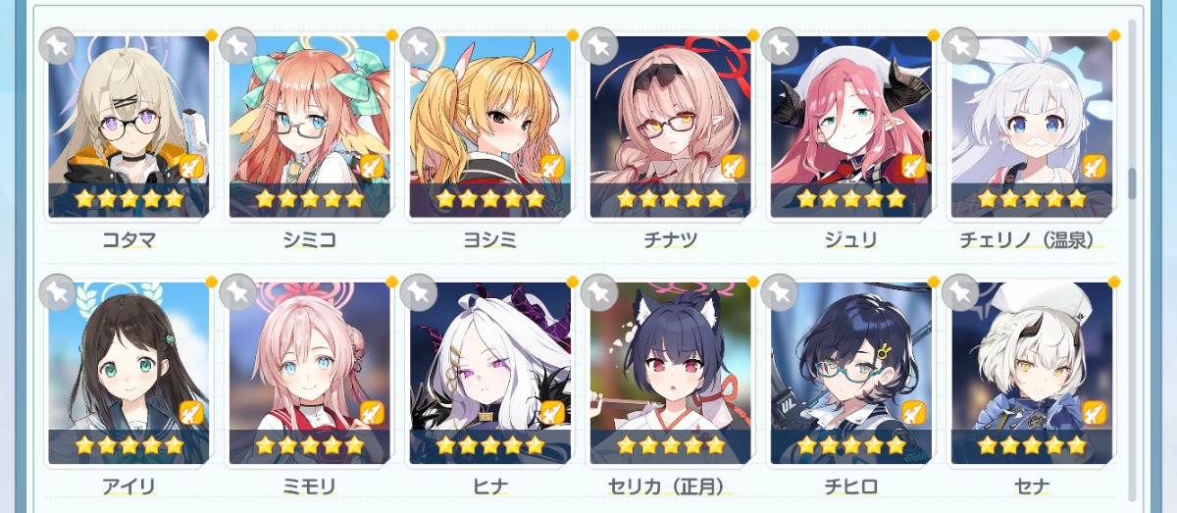The height and width of the screenshot is (513, 1177).
Task: Click the pin icon on セナ's card
Action: (961, 291)
